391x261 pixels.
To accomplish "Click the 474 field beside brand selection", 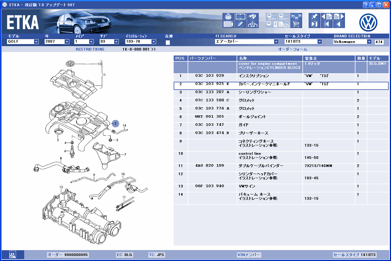I will [379, 42].
